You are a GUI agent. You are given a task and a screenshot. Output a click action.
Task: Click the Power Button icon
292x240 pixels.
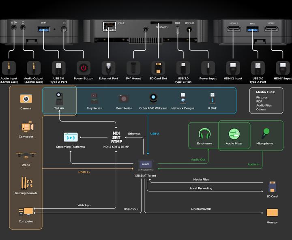point(84,68)
